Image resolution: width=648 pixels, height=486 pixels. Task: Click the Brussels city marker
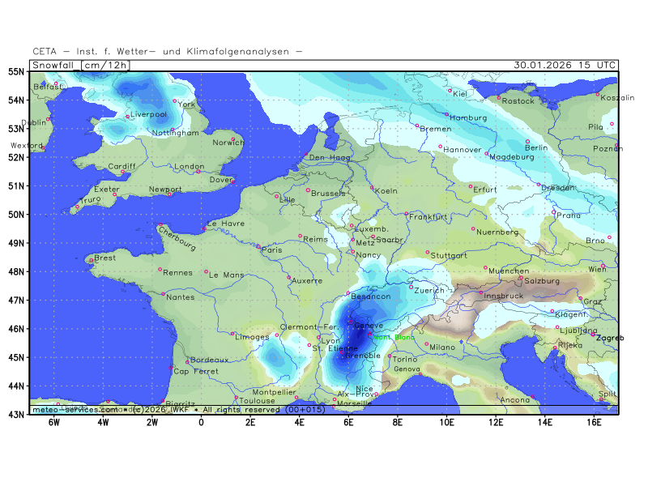(308, 190)
